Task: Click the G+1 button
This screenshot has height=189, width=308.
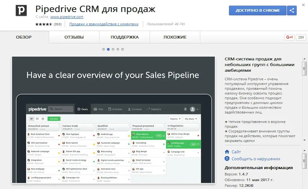Action: pyautogui.click(x=289, y=37)
